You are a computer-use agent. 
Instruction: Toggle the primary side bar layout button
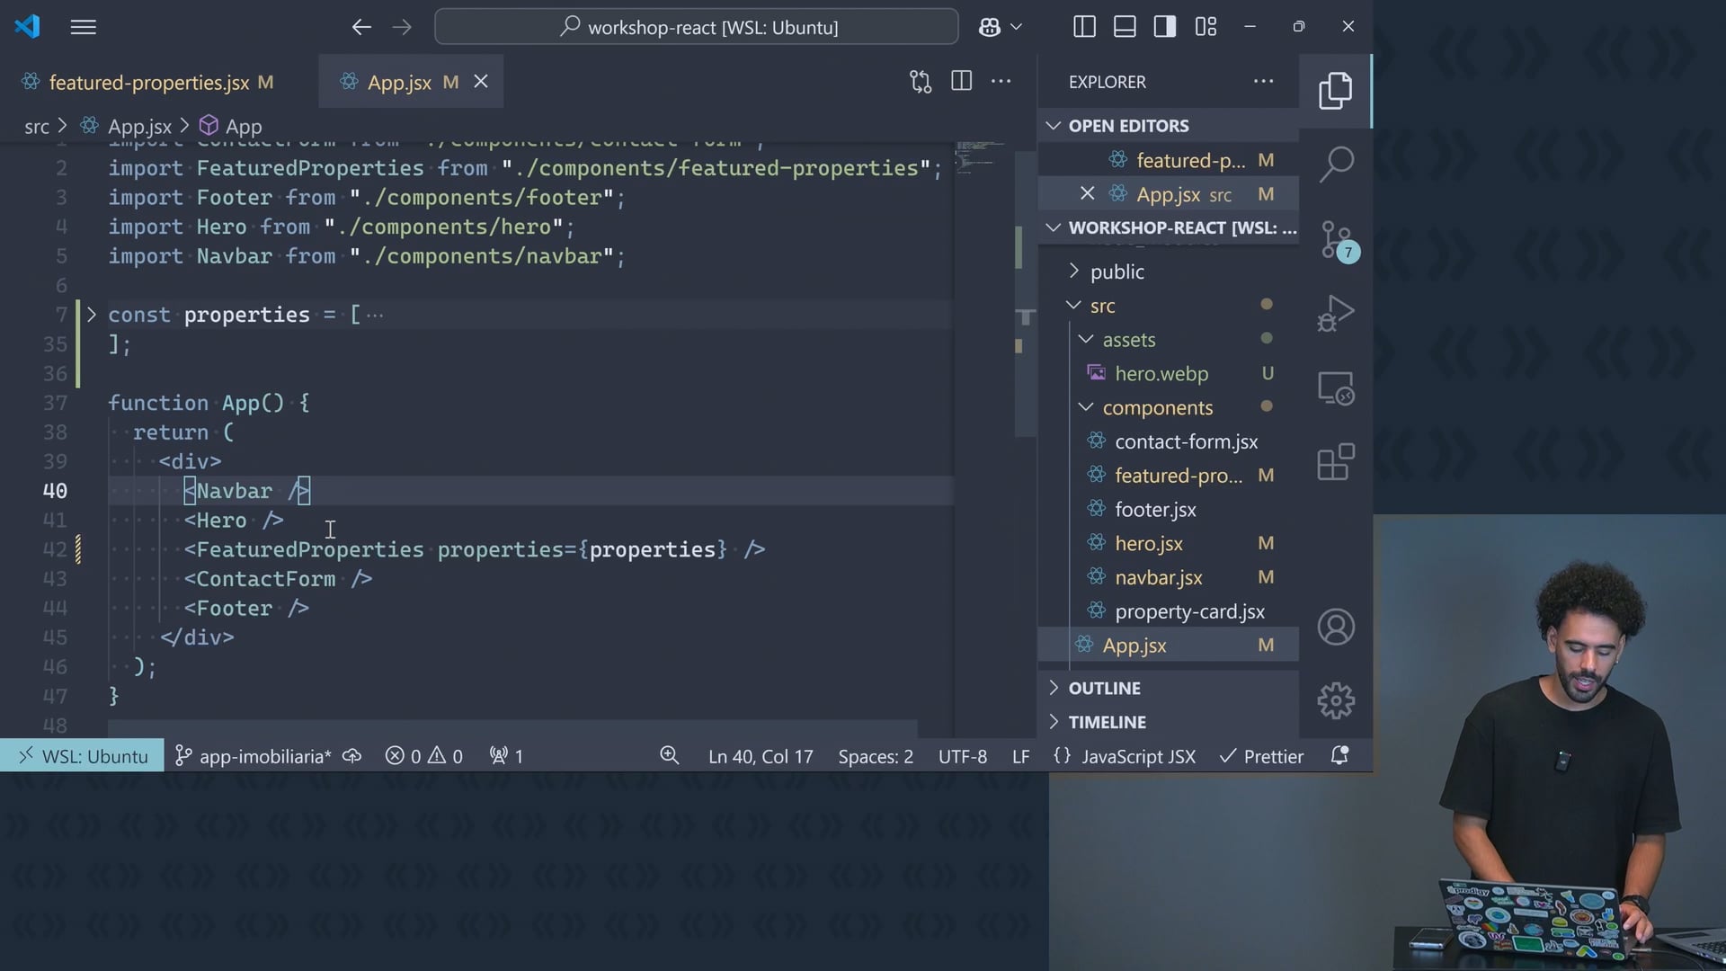click(x=1084, y=27)
